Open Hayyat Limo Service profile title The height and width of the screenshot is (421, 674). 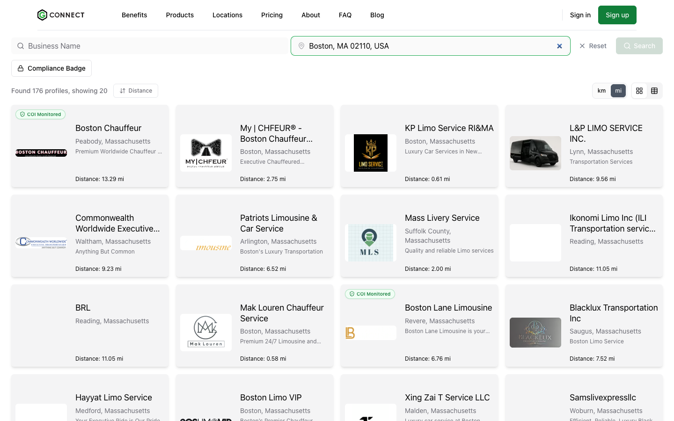pos(114,398)
